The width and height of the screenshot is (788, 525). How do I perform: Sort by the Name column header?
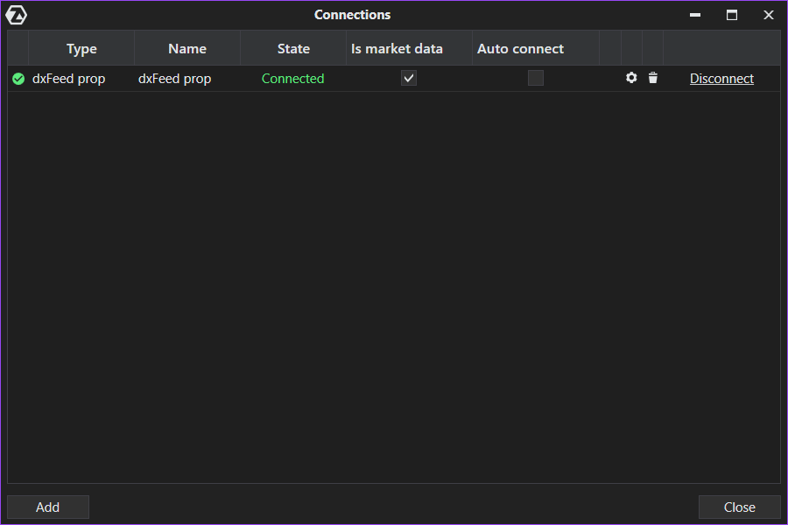coord(187,49)
